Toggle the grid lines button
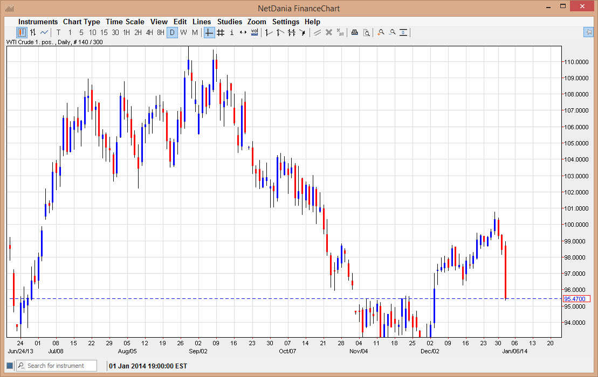598x377 pixels. point(221,33)
